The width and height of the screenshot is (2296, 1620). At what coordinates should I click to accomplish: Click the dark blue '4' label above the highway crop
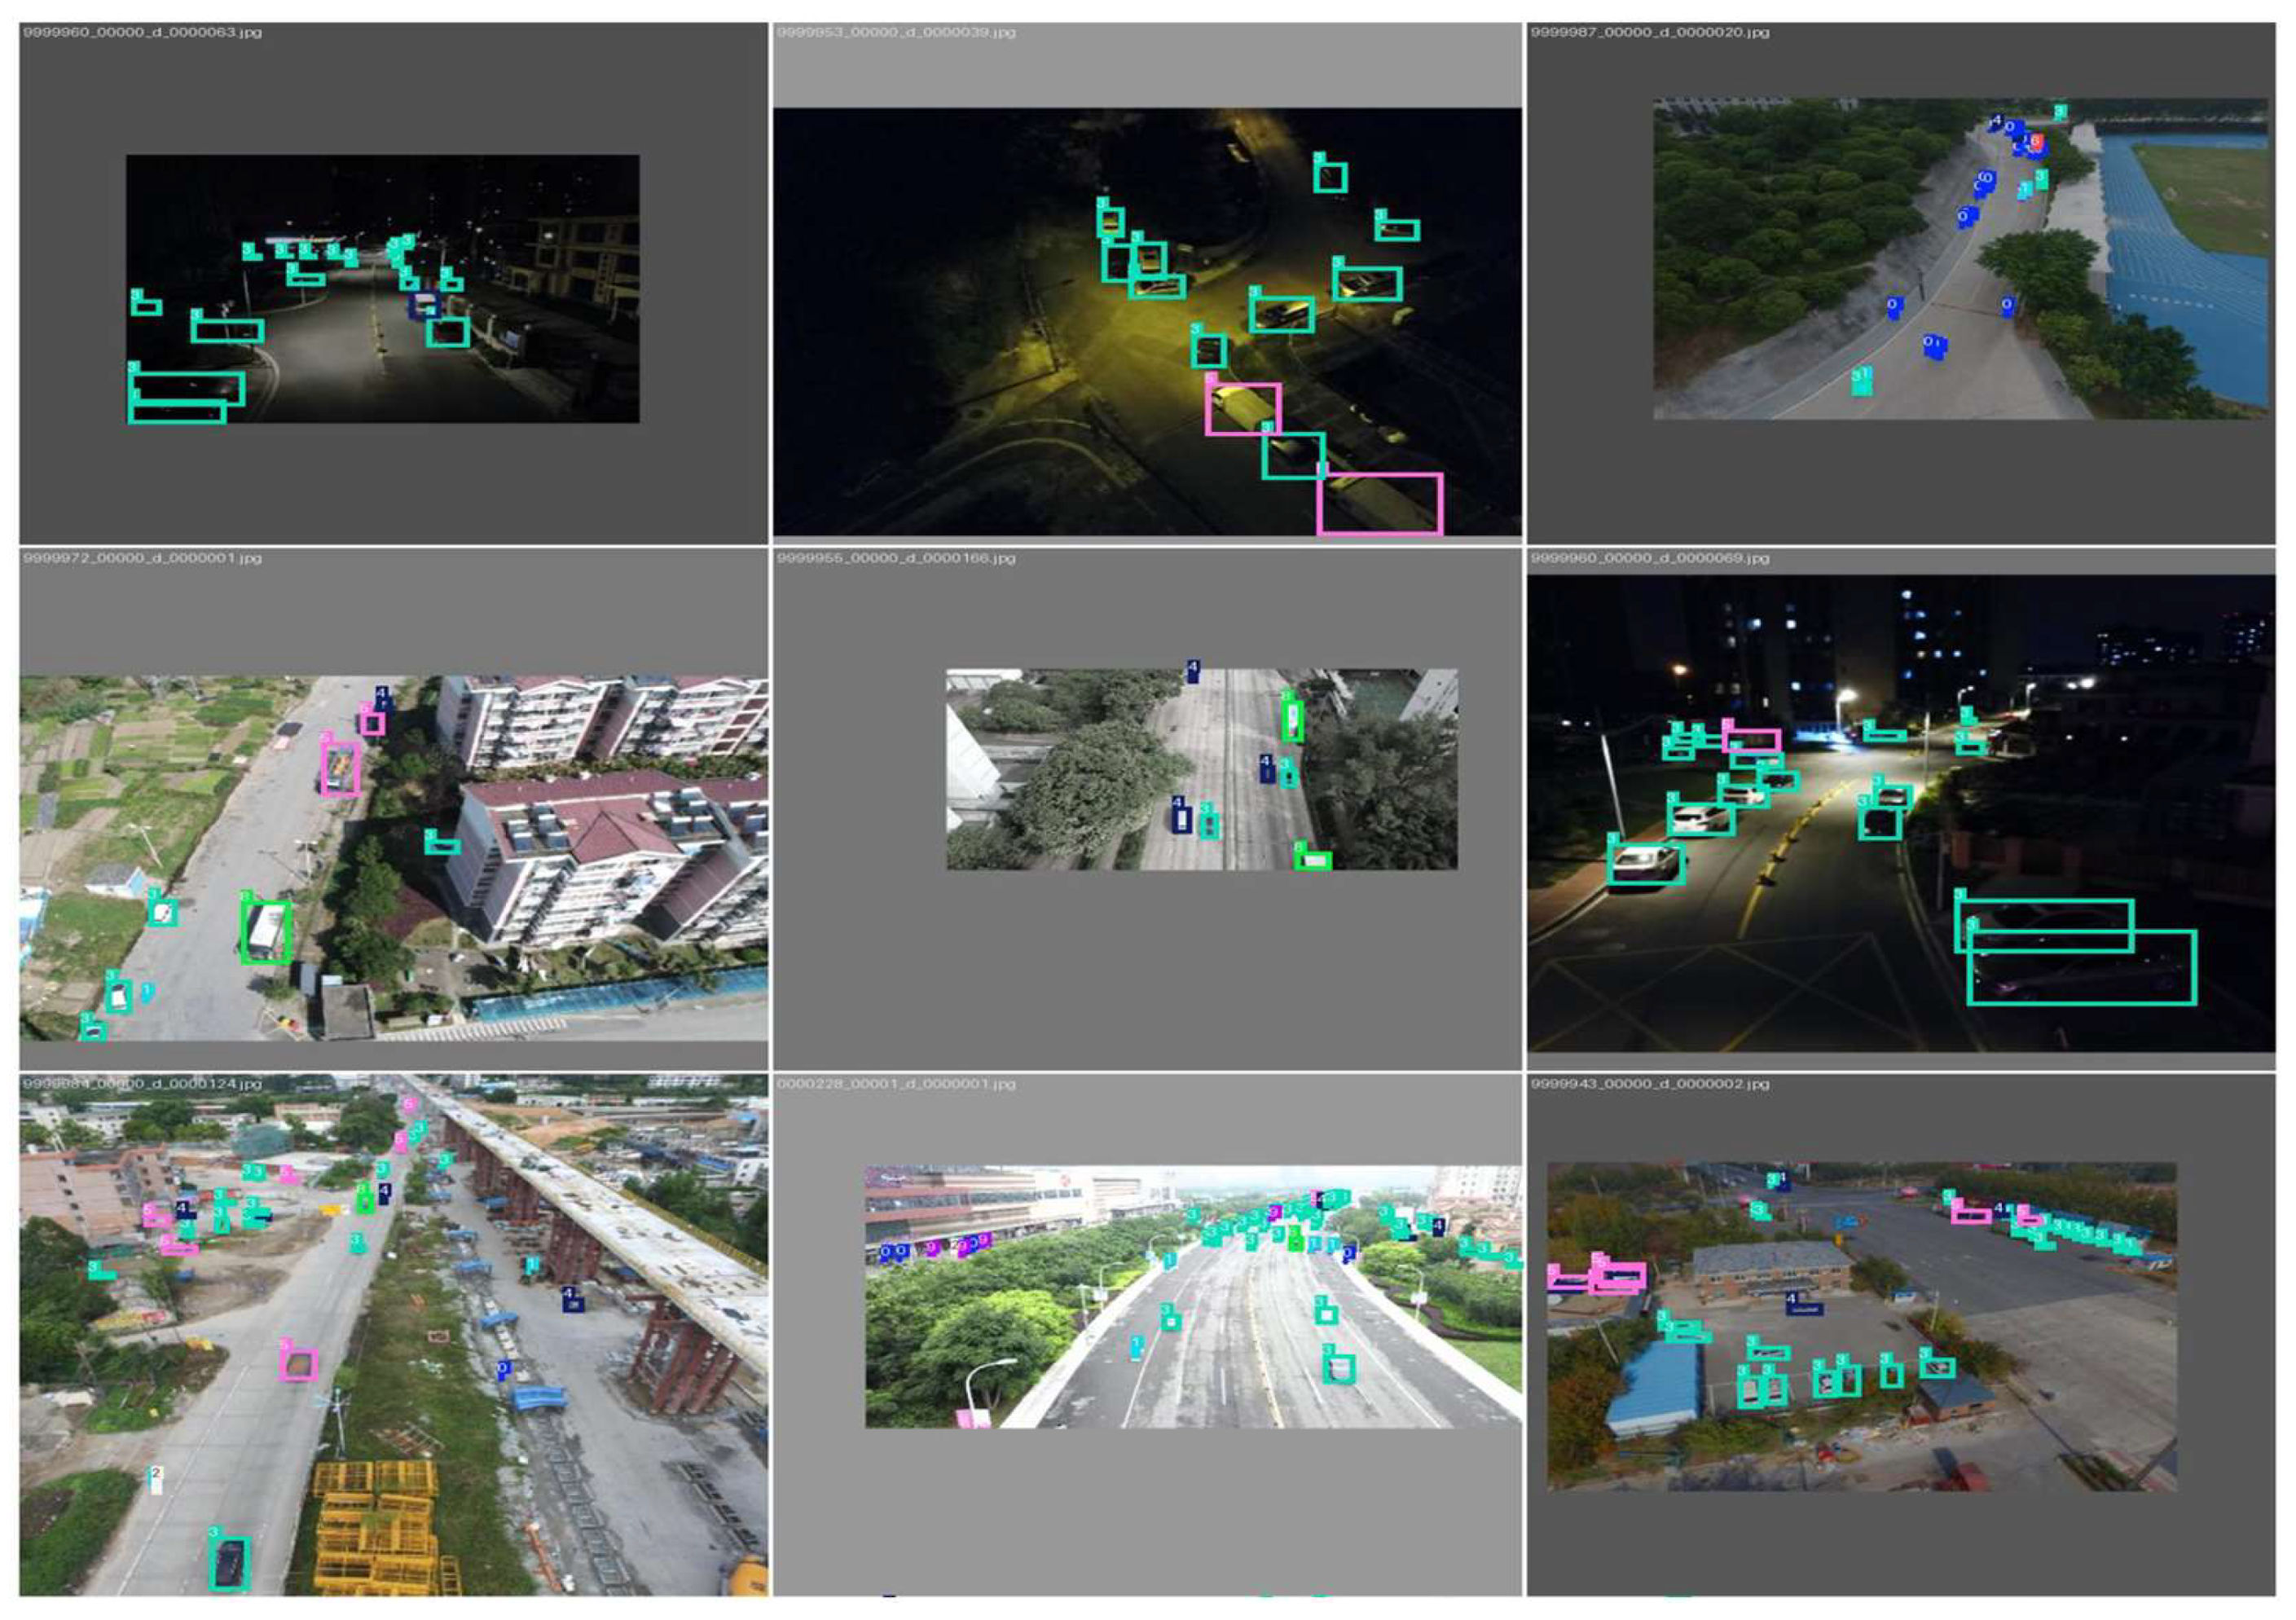(1193, 670)
